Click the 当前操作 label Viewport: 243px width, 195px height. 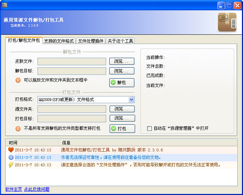click(155, 57)
